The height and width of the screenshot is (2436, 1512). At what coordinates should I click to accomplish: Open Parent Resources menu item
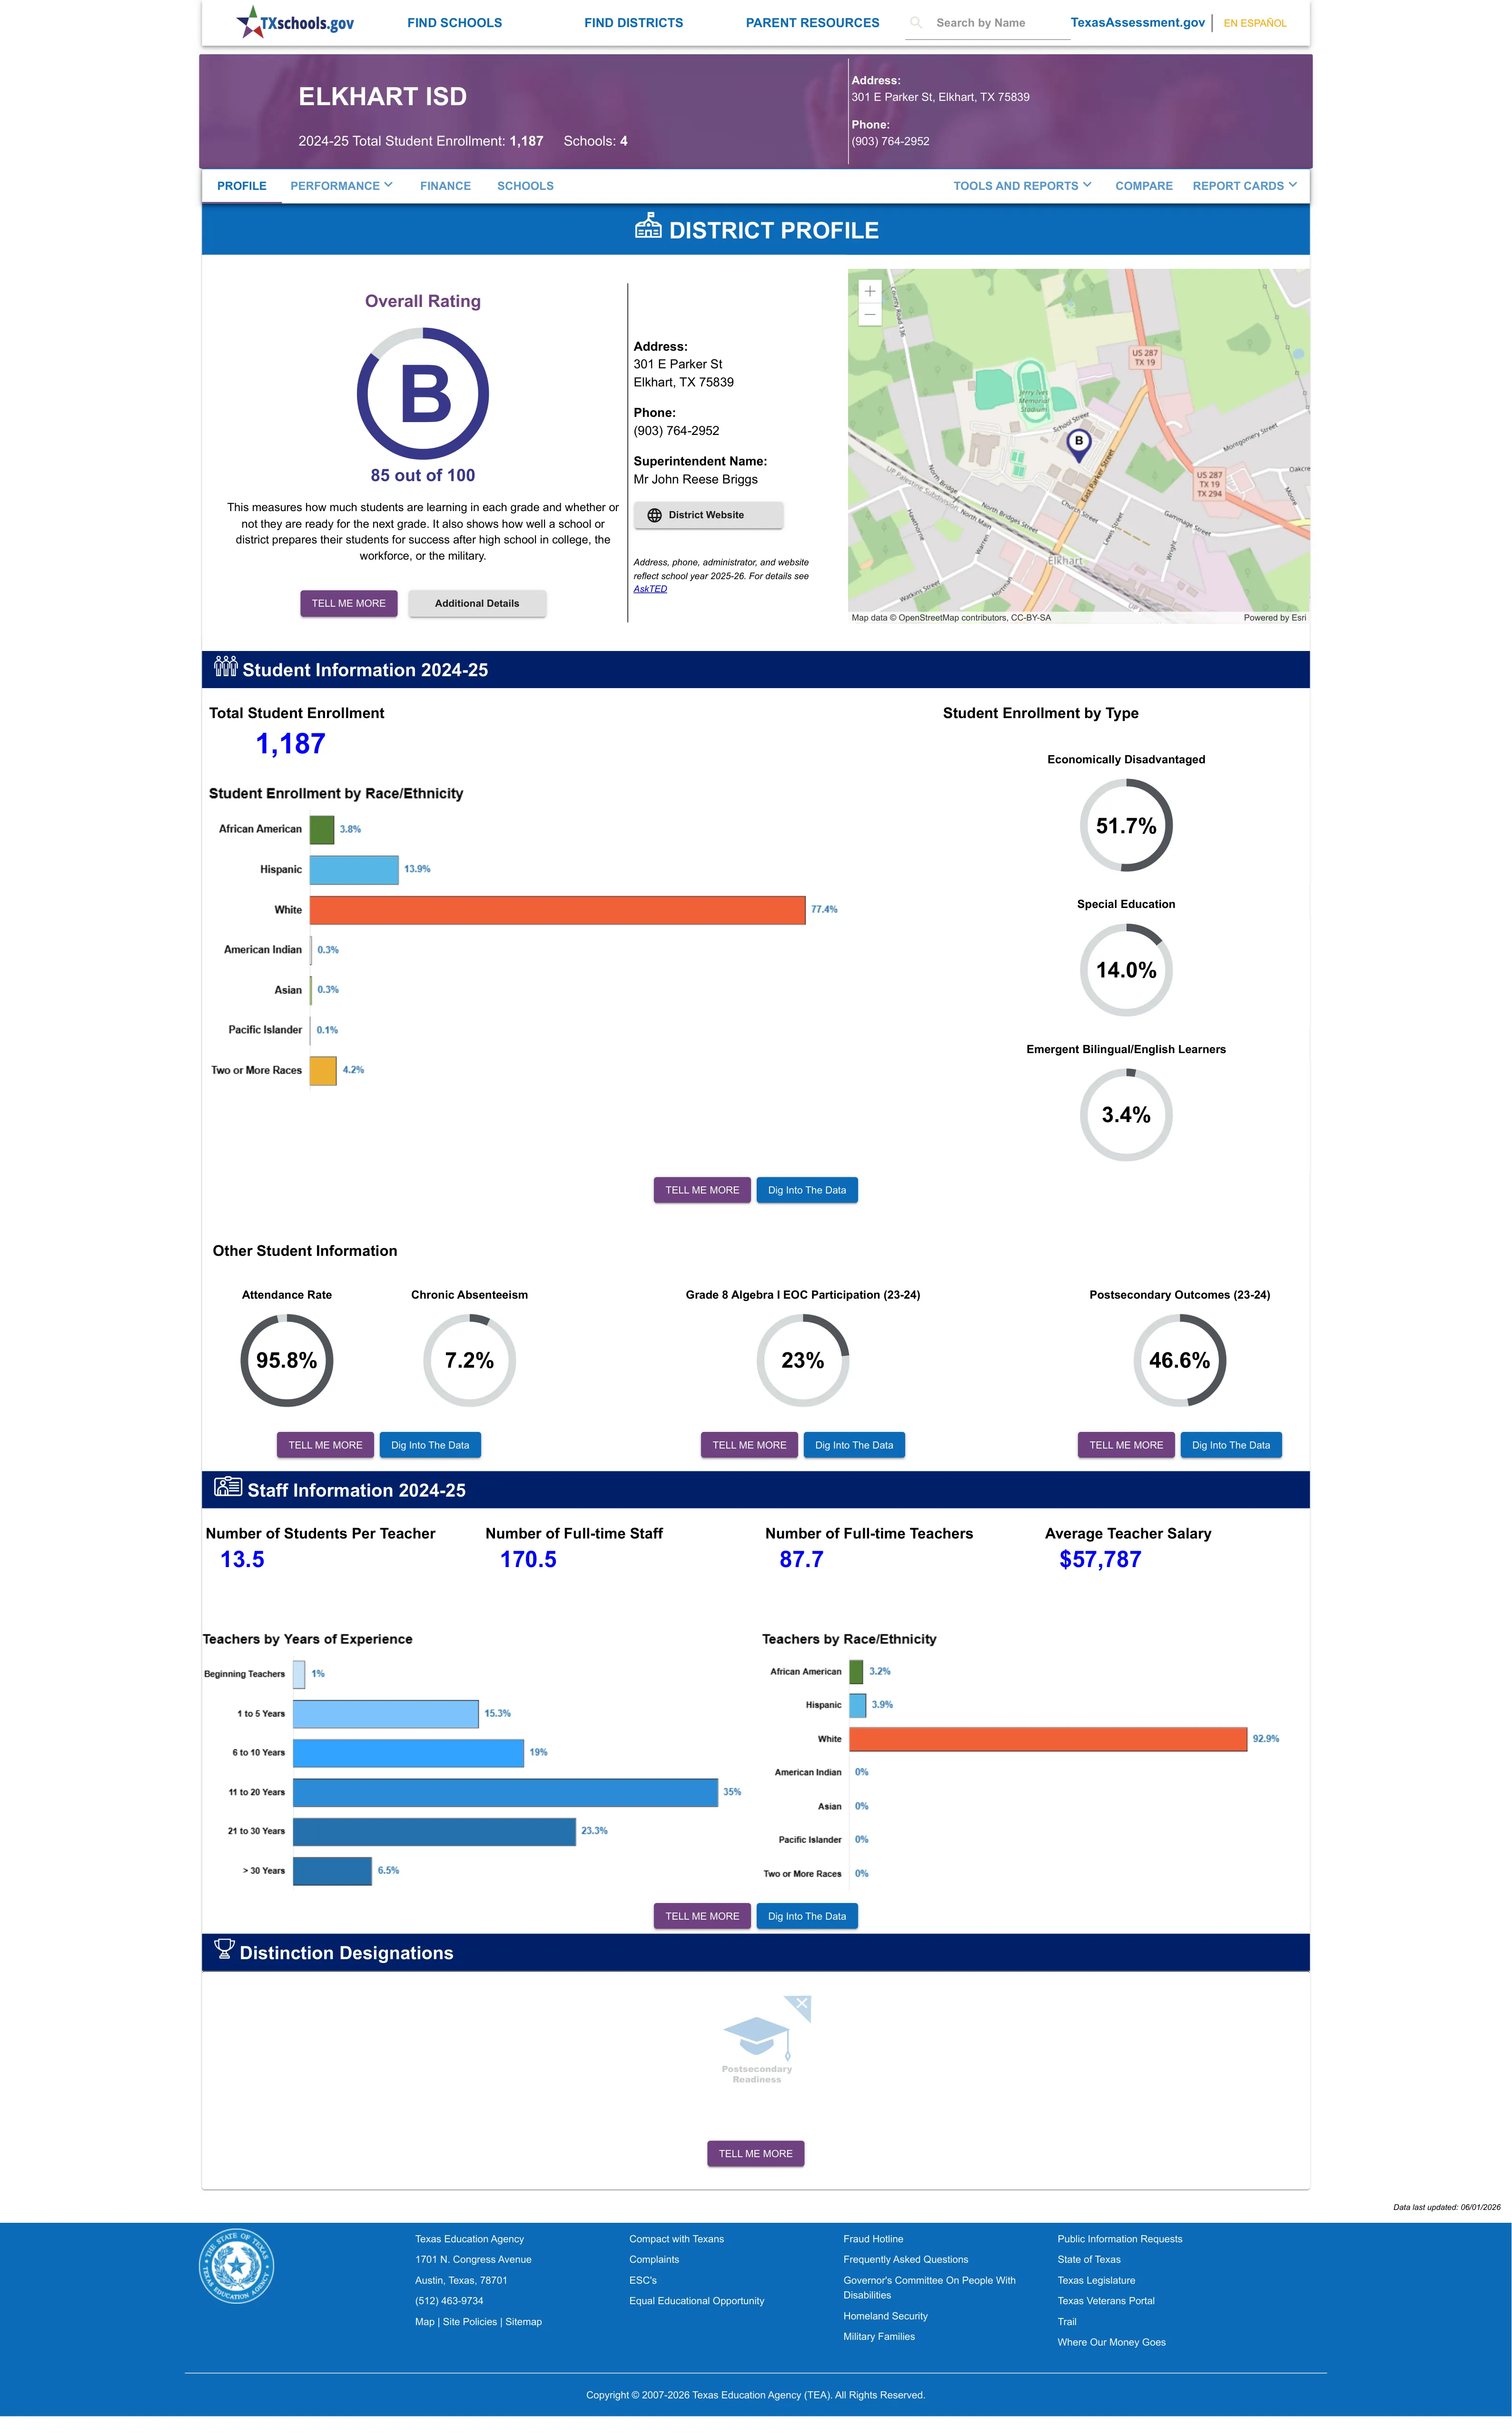813,23
